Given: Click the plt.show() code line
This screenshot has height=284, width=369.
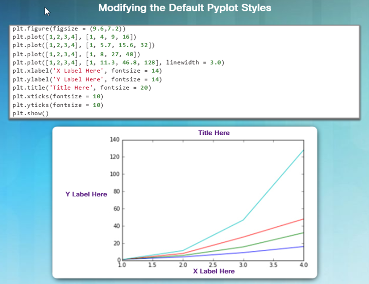Looking at the screenshot, I should point(31,113).
